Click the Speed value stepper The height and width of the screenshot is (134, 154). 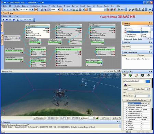(94, 118)
